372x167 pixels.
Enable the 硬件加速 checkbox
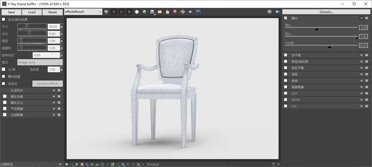coord(4,77)
